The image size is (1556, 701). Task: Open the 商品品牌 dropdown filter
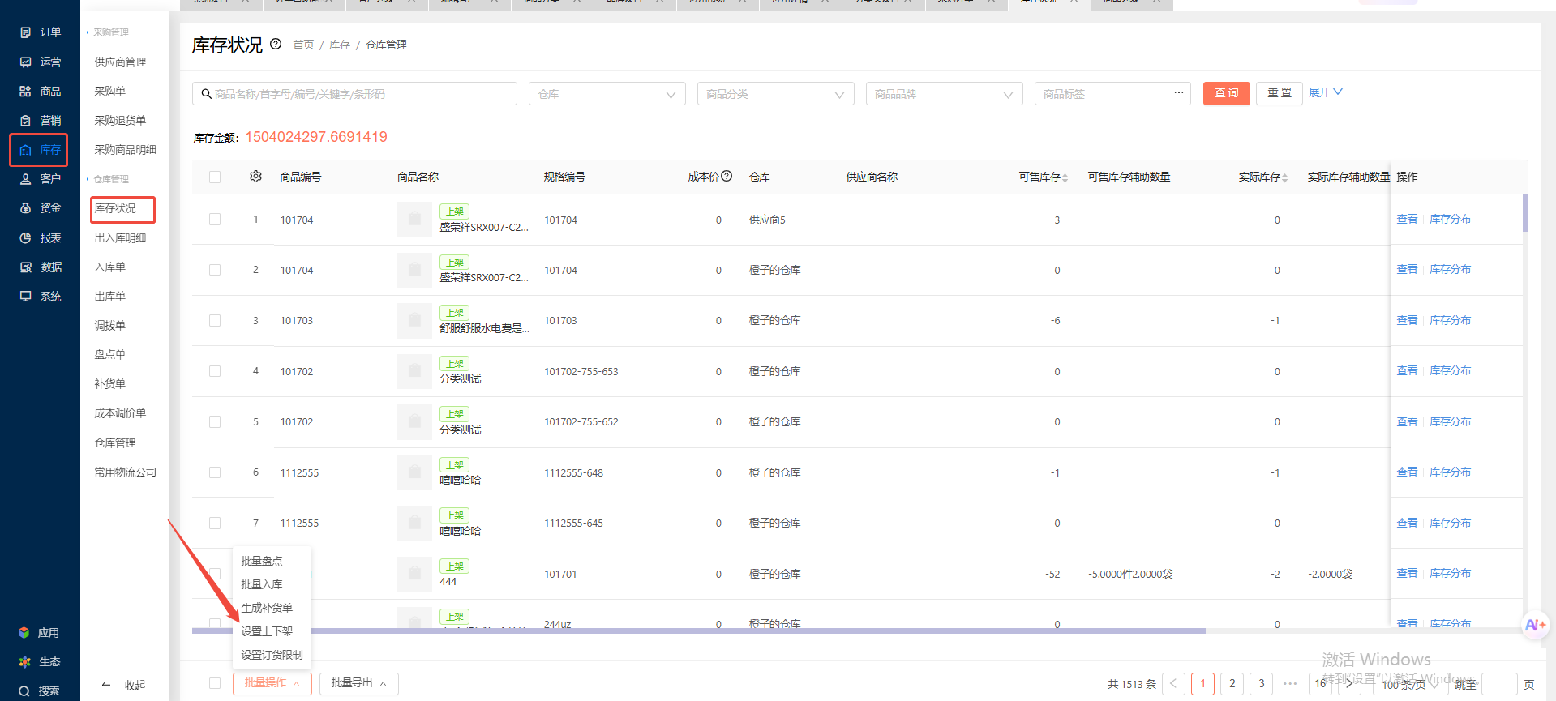(x=945, y=94)
